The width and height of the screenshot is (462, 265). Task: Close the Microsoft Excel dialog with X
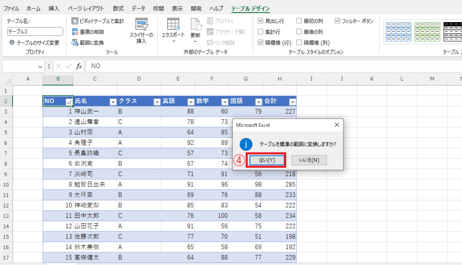point(337,125)
